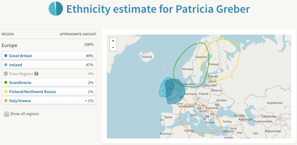Click Kazakhstan label on the map

click(275, 103)
